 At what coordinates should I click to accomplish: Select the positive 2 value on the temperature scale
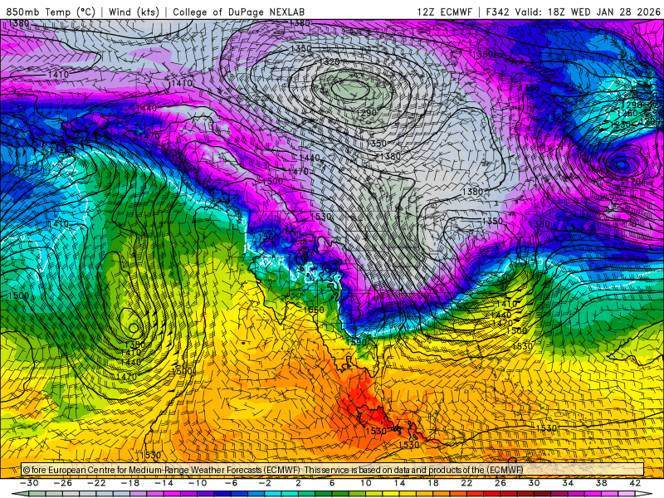click(298, 483)
